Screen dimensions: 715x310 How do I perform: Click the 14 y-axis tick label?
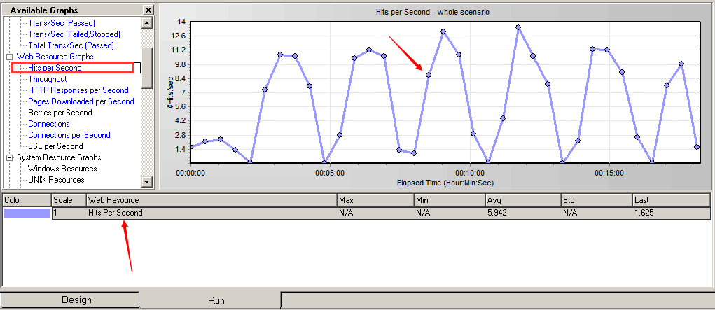pos(181,22)
